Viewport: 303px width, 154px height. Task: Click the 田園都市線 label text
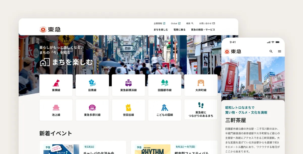click(165, 90)
